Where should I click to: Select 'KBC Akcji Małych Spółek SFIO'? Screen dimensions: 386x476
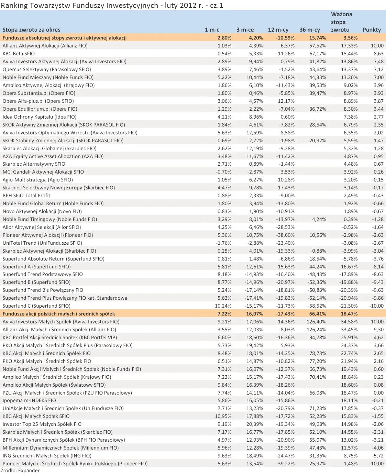coord(36,416)
